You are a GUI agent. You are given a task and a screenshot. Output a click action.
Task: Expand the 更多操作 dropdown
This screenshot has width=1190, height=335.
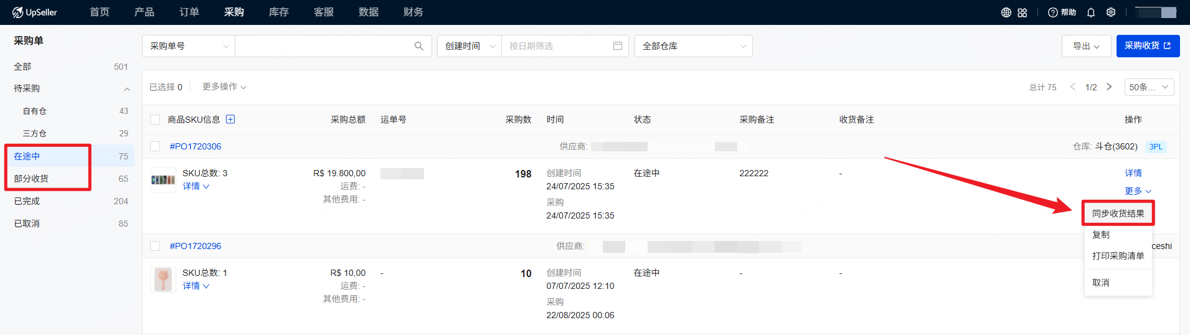pyautogui.click(x=224, y=87)
